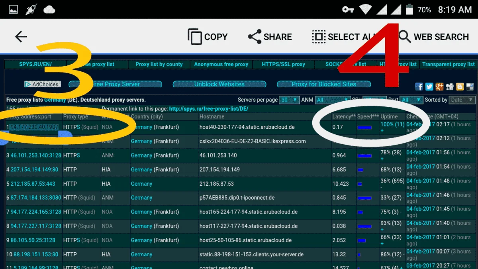The height and width of the screenshot is (269, 478).
Task: Select proxy 94.177.227.117:3128
Action: coord(36,226)
